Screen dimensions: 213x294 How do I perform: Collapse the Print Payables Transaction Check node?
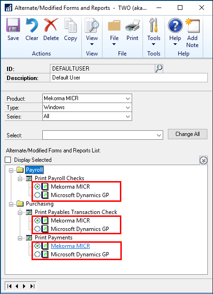click(x=20, y=213)
